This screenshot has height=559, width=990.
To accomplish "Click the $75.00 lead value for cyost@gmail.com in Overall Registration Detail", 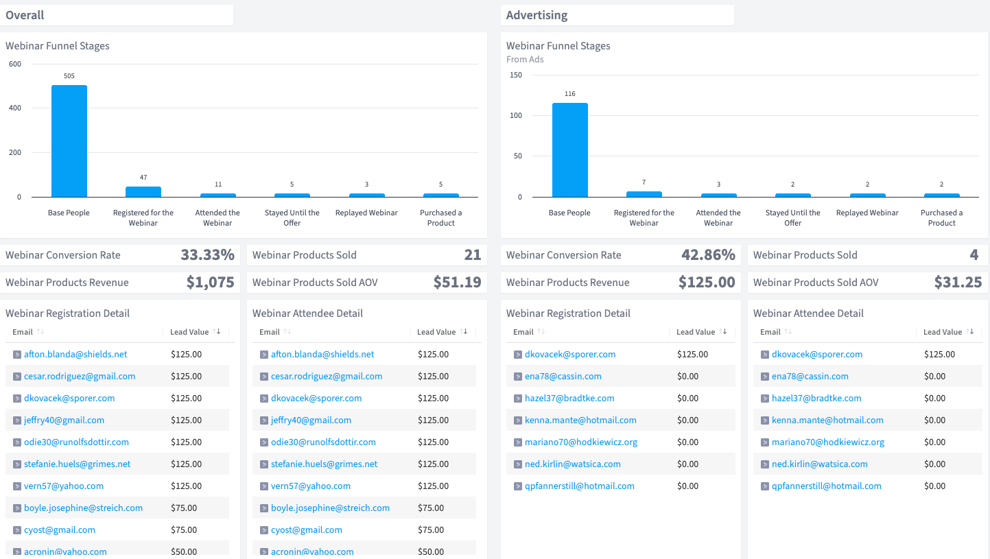I will pyautogui.click(x=184, y=530).
